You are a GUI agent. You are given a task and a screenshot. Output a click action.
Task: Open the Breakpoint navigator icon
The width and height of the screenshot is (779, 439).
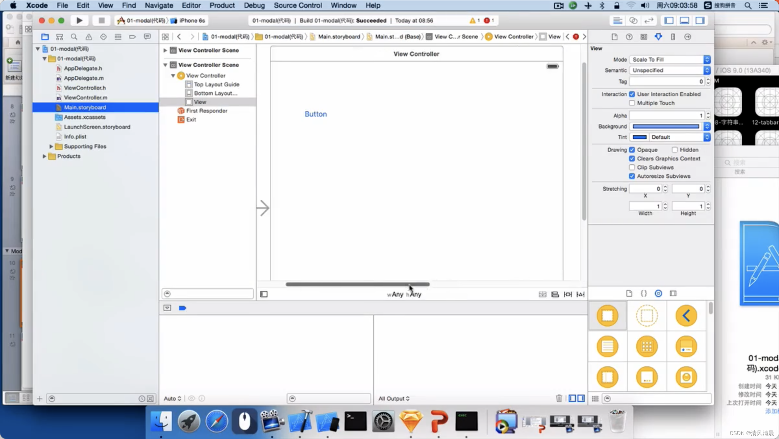click(132, 37)
